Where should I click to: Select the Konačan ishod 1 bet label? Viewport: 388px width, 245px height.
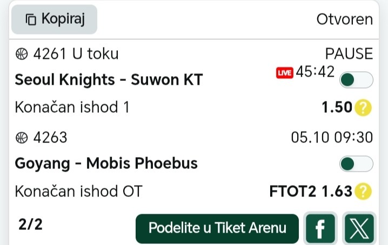(x=72, y=107)
